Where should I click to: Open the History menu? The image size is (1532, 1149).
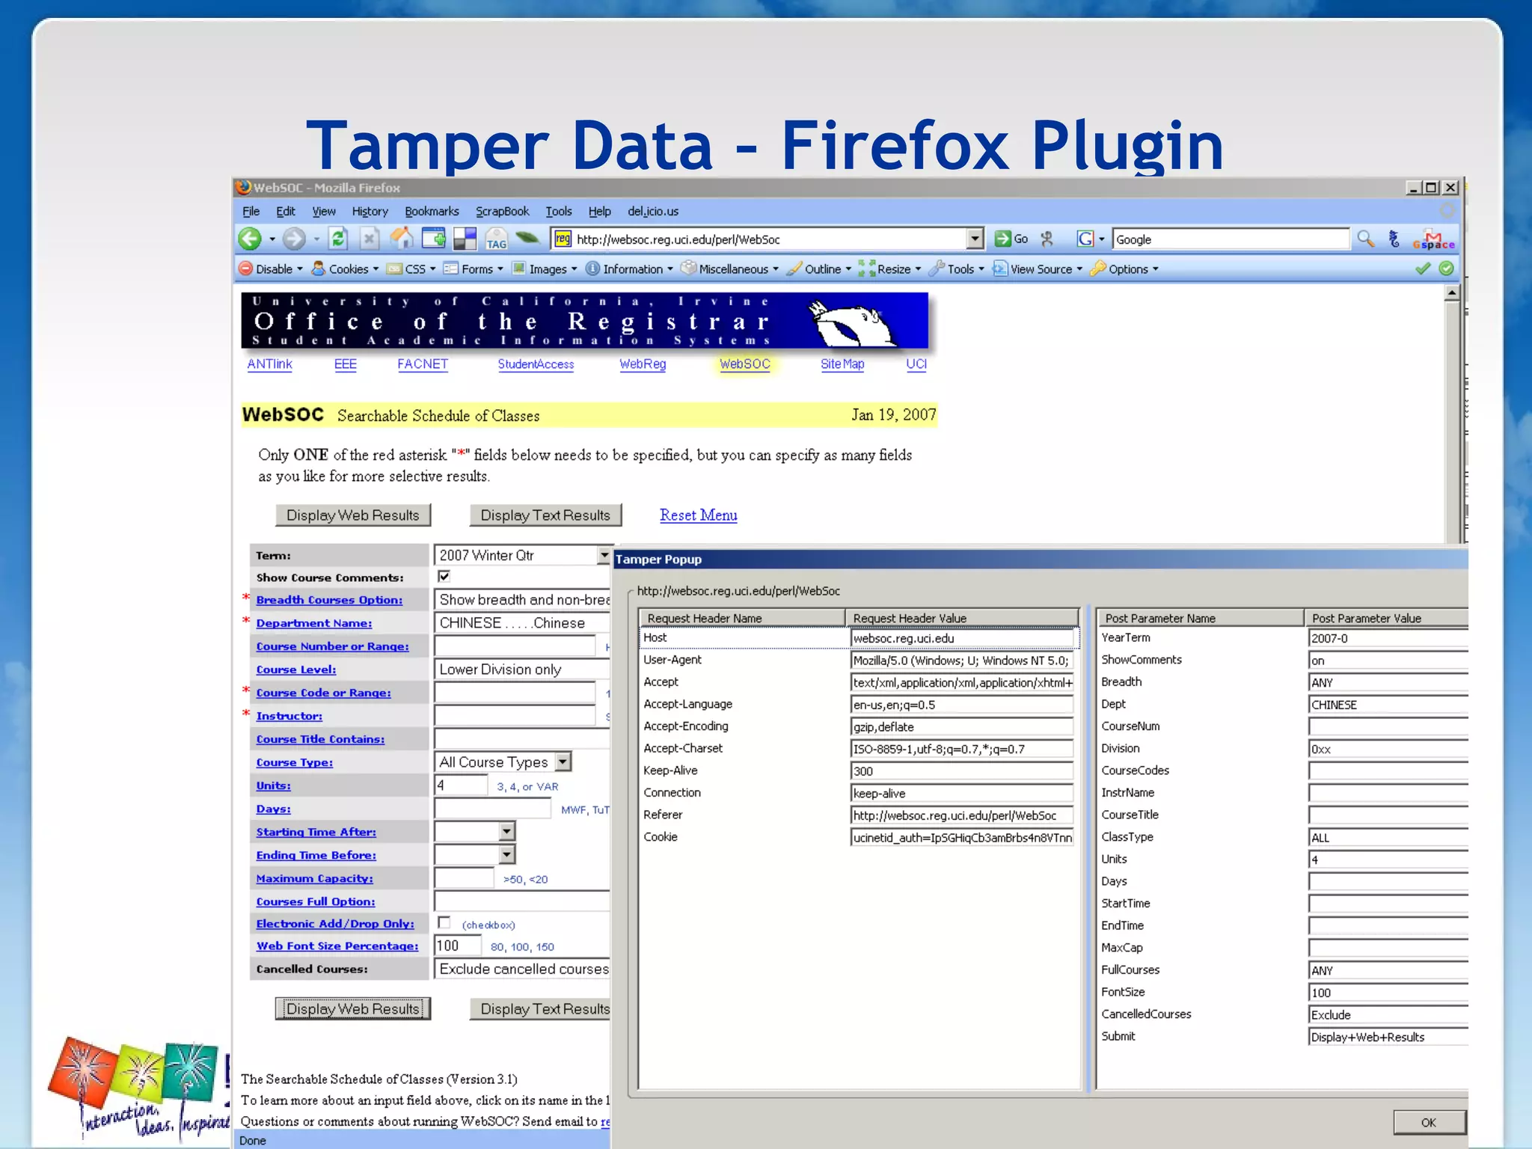370,211
